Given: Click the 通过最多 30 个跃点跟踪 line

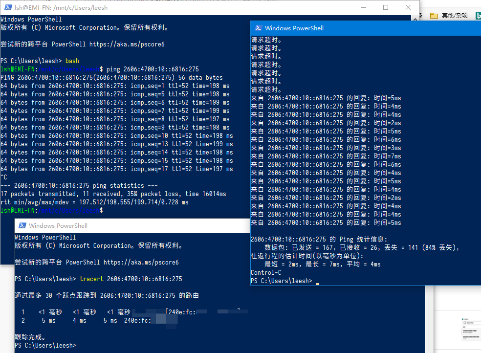Looking at the screenshot, I should pos(107,295).
